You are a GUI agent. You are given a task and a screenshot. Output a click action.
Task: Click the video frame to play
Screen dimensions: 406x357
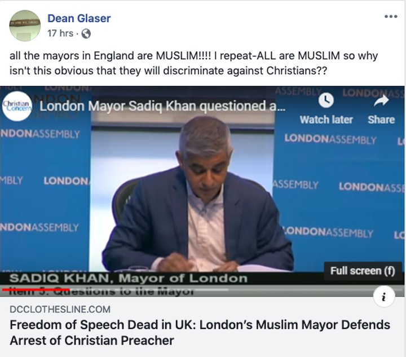(202, 192)
